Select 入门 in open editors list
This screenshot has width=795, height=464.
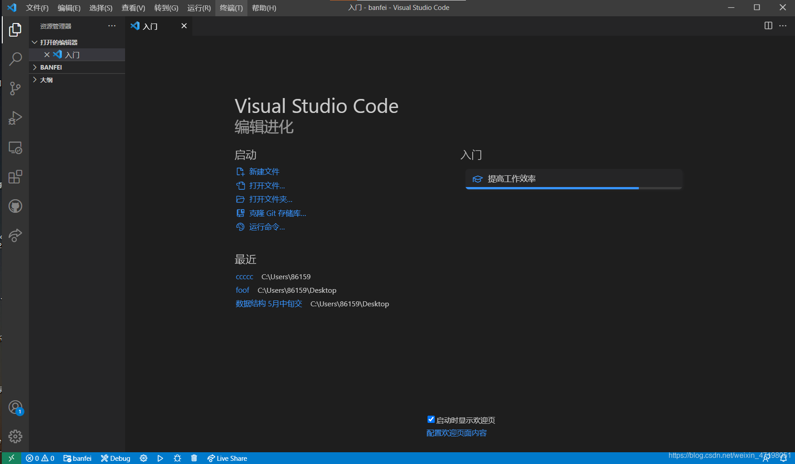(77, 55)
